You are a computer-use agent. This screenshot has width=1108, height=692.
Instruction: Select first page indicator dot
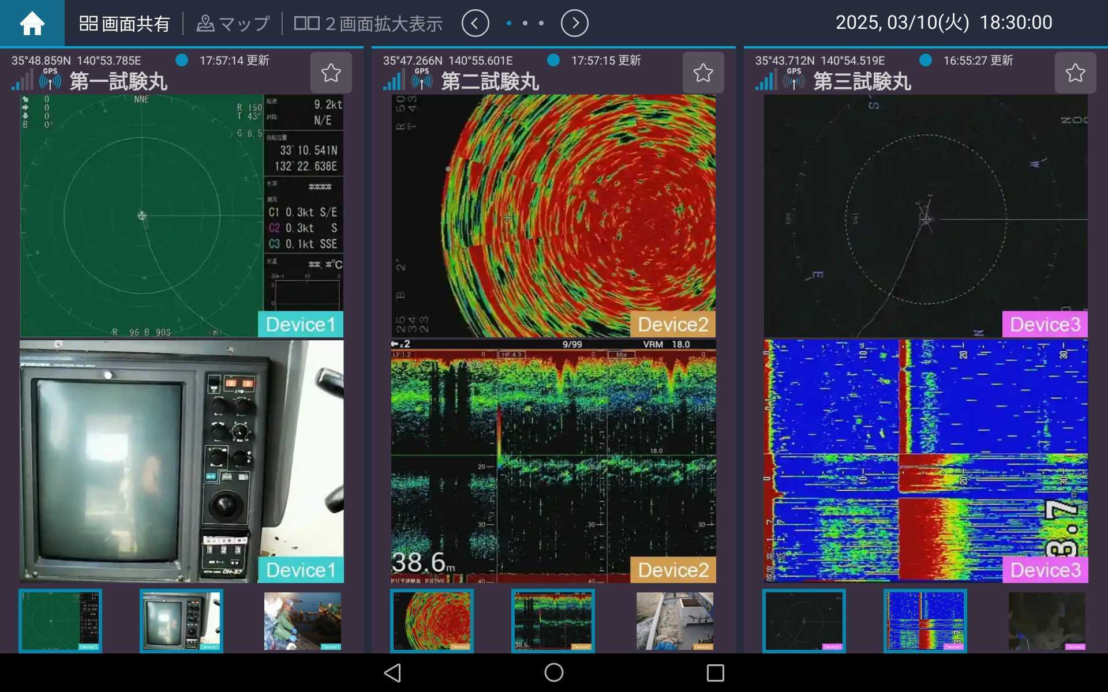click(508, 23)
